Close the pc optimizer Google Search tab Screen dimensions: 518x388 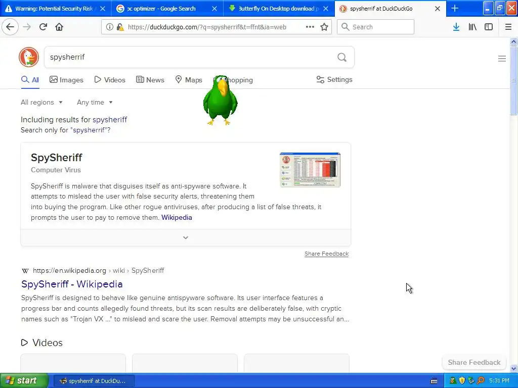[214, 9]
